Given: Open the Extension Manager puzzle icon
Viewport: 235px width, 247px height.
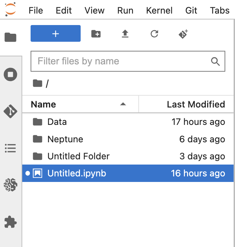Looking at the screenshot, I should (10, 222).
